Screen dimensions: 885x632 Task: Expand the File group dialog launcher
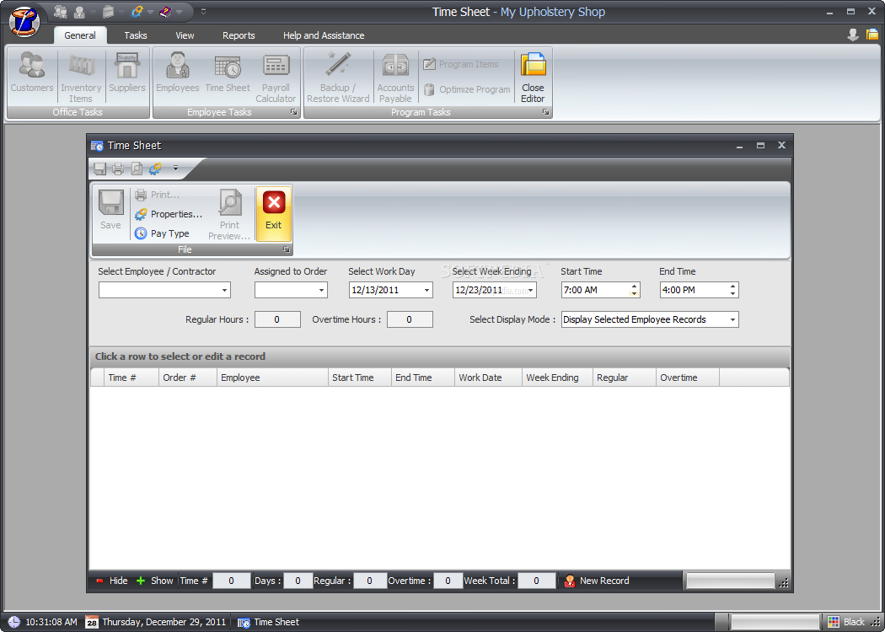tap(287, 249)
